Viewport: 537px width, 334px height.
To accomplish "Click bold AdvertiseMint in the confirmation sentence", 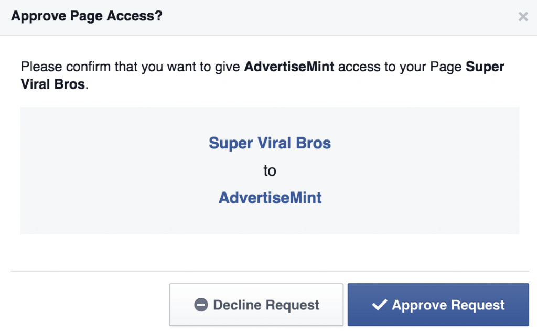I will pos(289,67).
